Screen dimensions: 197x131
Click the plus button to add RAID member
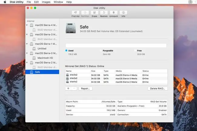click(x=68, y=88)
